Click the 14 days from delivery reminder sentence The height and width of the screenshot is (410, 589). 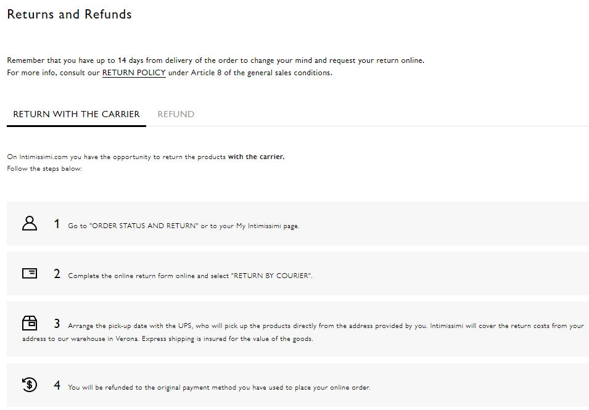pos(215,60)
